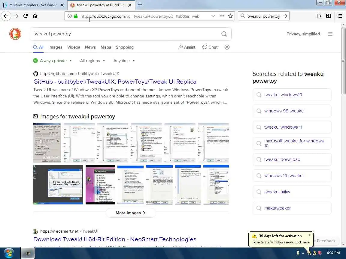Expand the address bar history dropdown
346x259 pixels.
click(x=213, y=16)
